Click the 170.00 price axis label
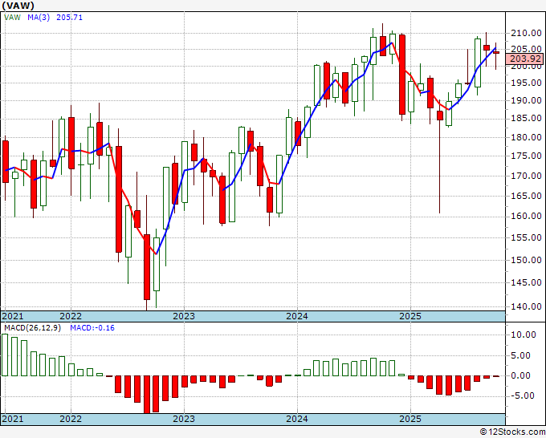This screenshot has height=438, width=546. pos(526,176)
